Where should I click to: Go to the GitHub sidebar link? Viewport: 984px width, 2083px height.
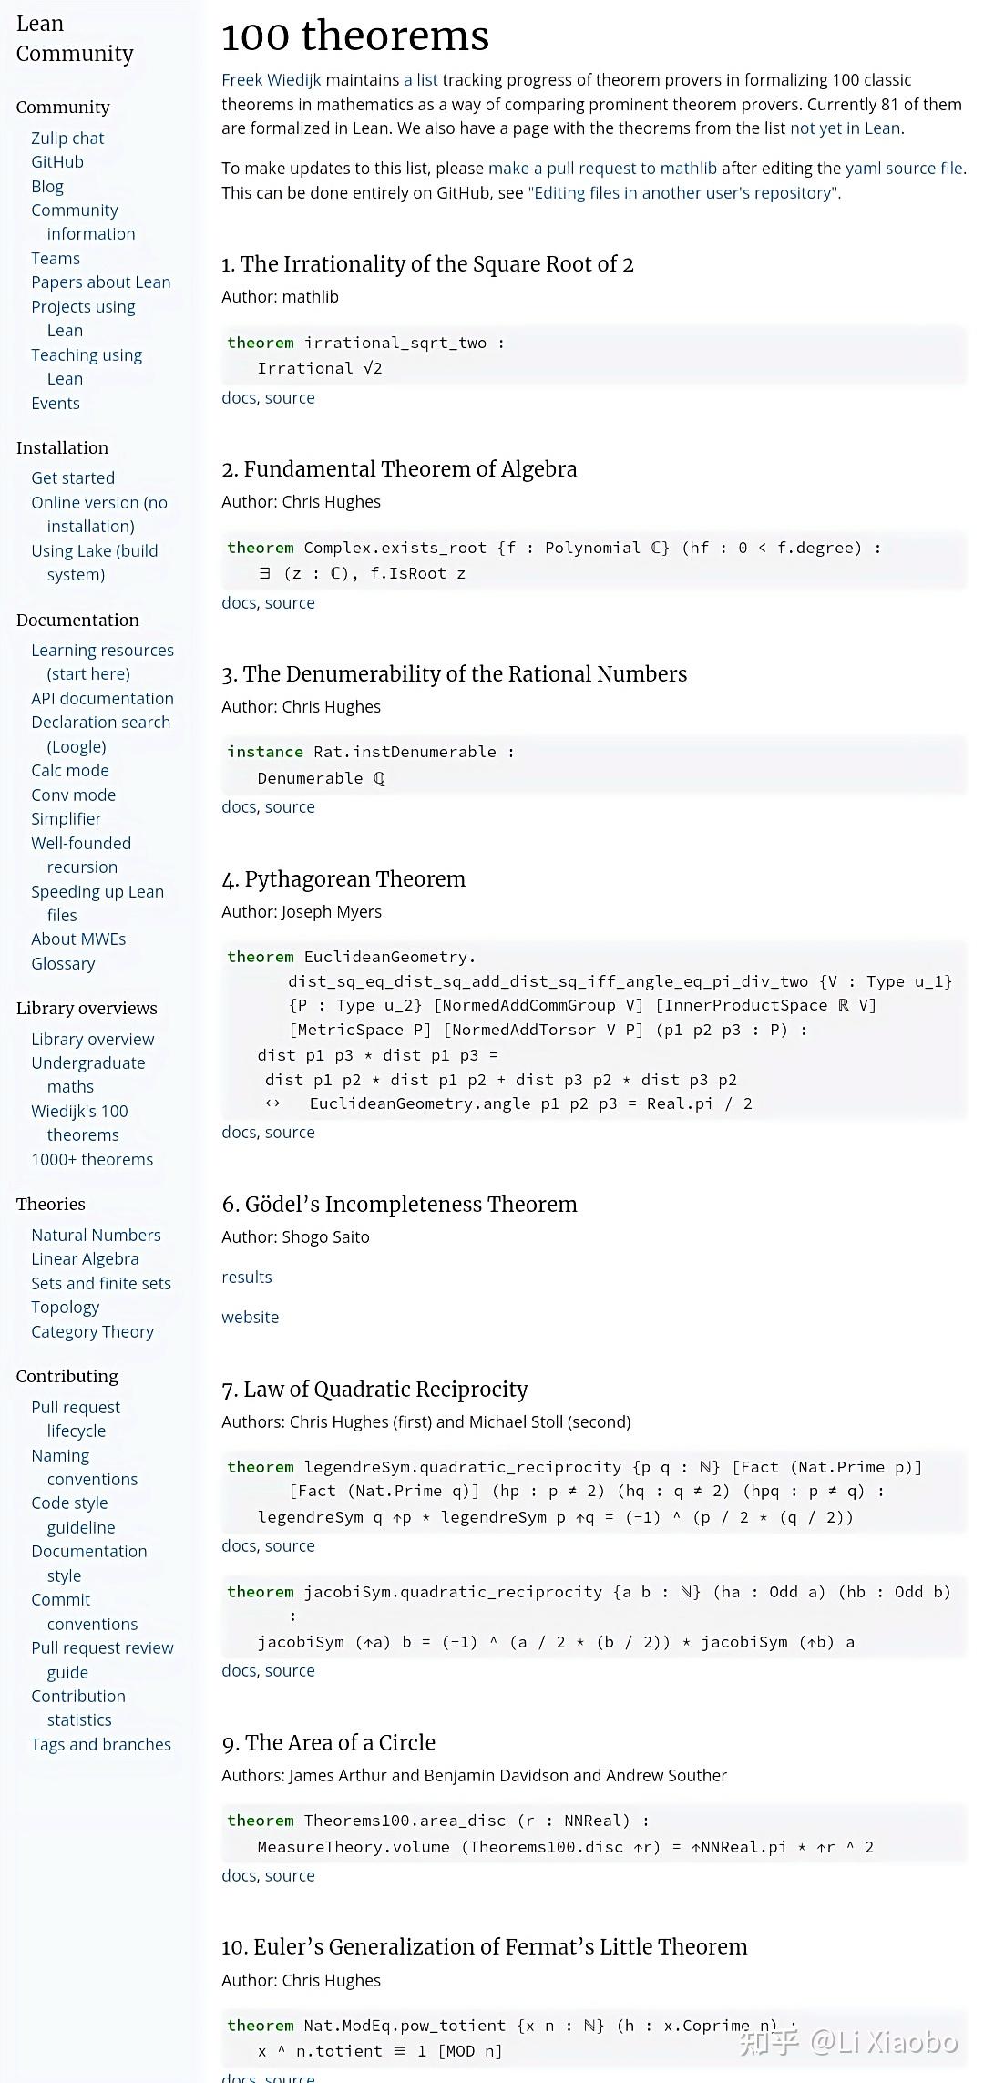coord(57,161)
